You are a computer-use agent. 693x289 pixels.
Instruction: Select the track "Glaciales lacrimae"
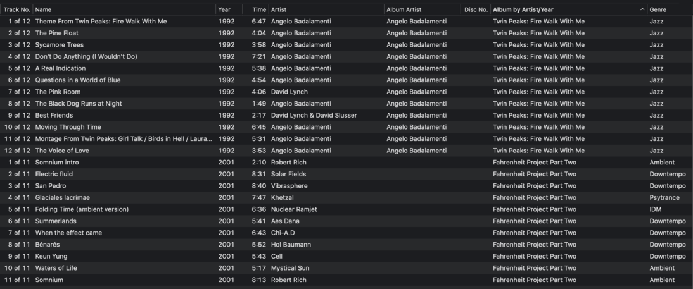coord(63,198)
